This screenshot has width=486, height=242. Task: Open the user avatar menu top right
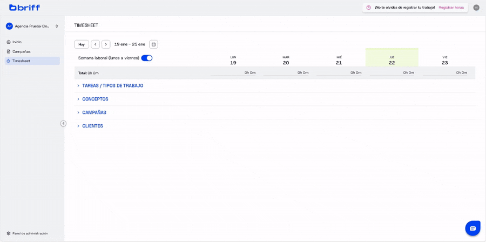[476, 8]
